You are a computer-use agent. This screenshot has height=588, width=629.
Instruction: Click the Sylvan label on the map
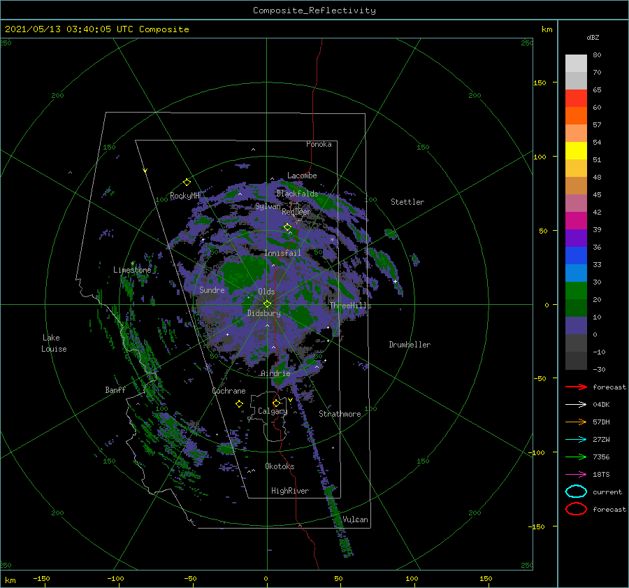268,206
